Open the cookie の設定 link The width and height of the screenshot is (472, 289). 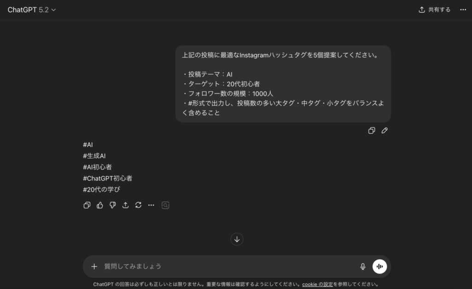[317, 284]
